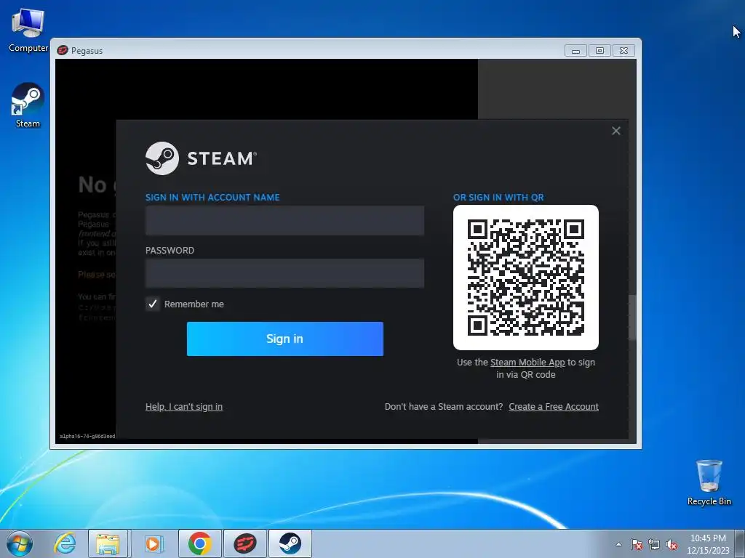Click the Steam sign-in QR code
Screen dimensions: 745x558
(526, 278)
